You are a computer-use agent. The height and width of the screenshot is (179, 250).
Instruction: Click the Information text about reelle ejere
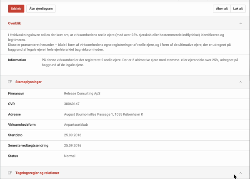pyautogui.click(x=140, y=62)
